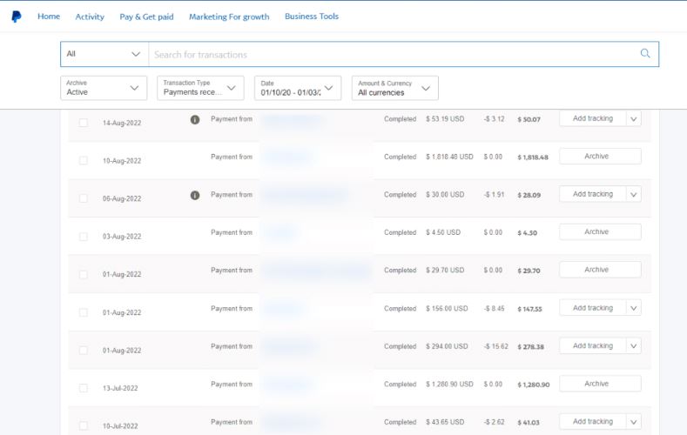Open Amount & Currency filter dropdown
Viewport: 687px width, 435px height.
395,88
